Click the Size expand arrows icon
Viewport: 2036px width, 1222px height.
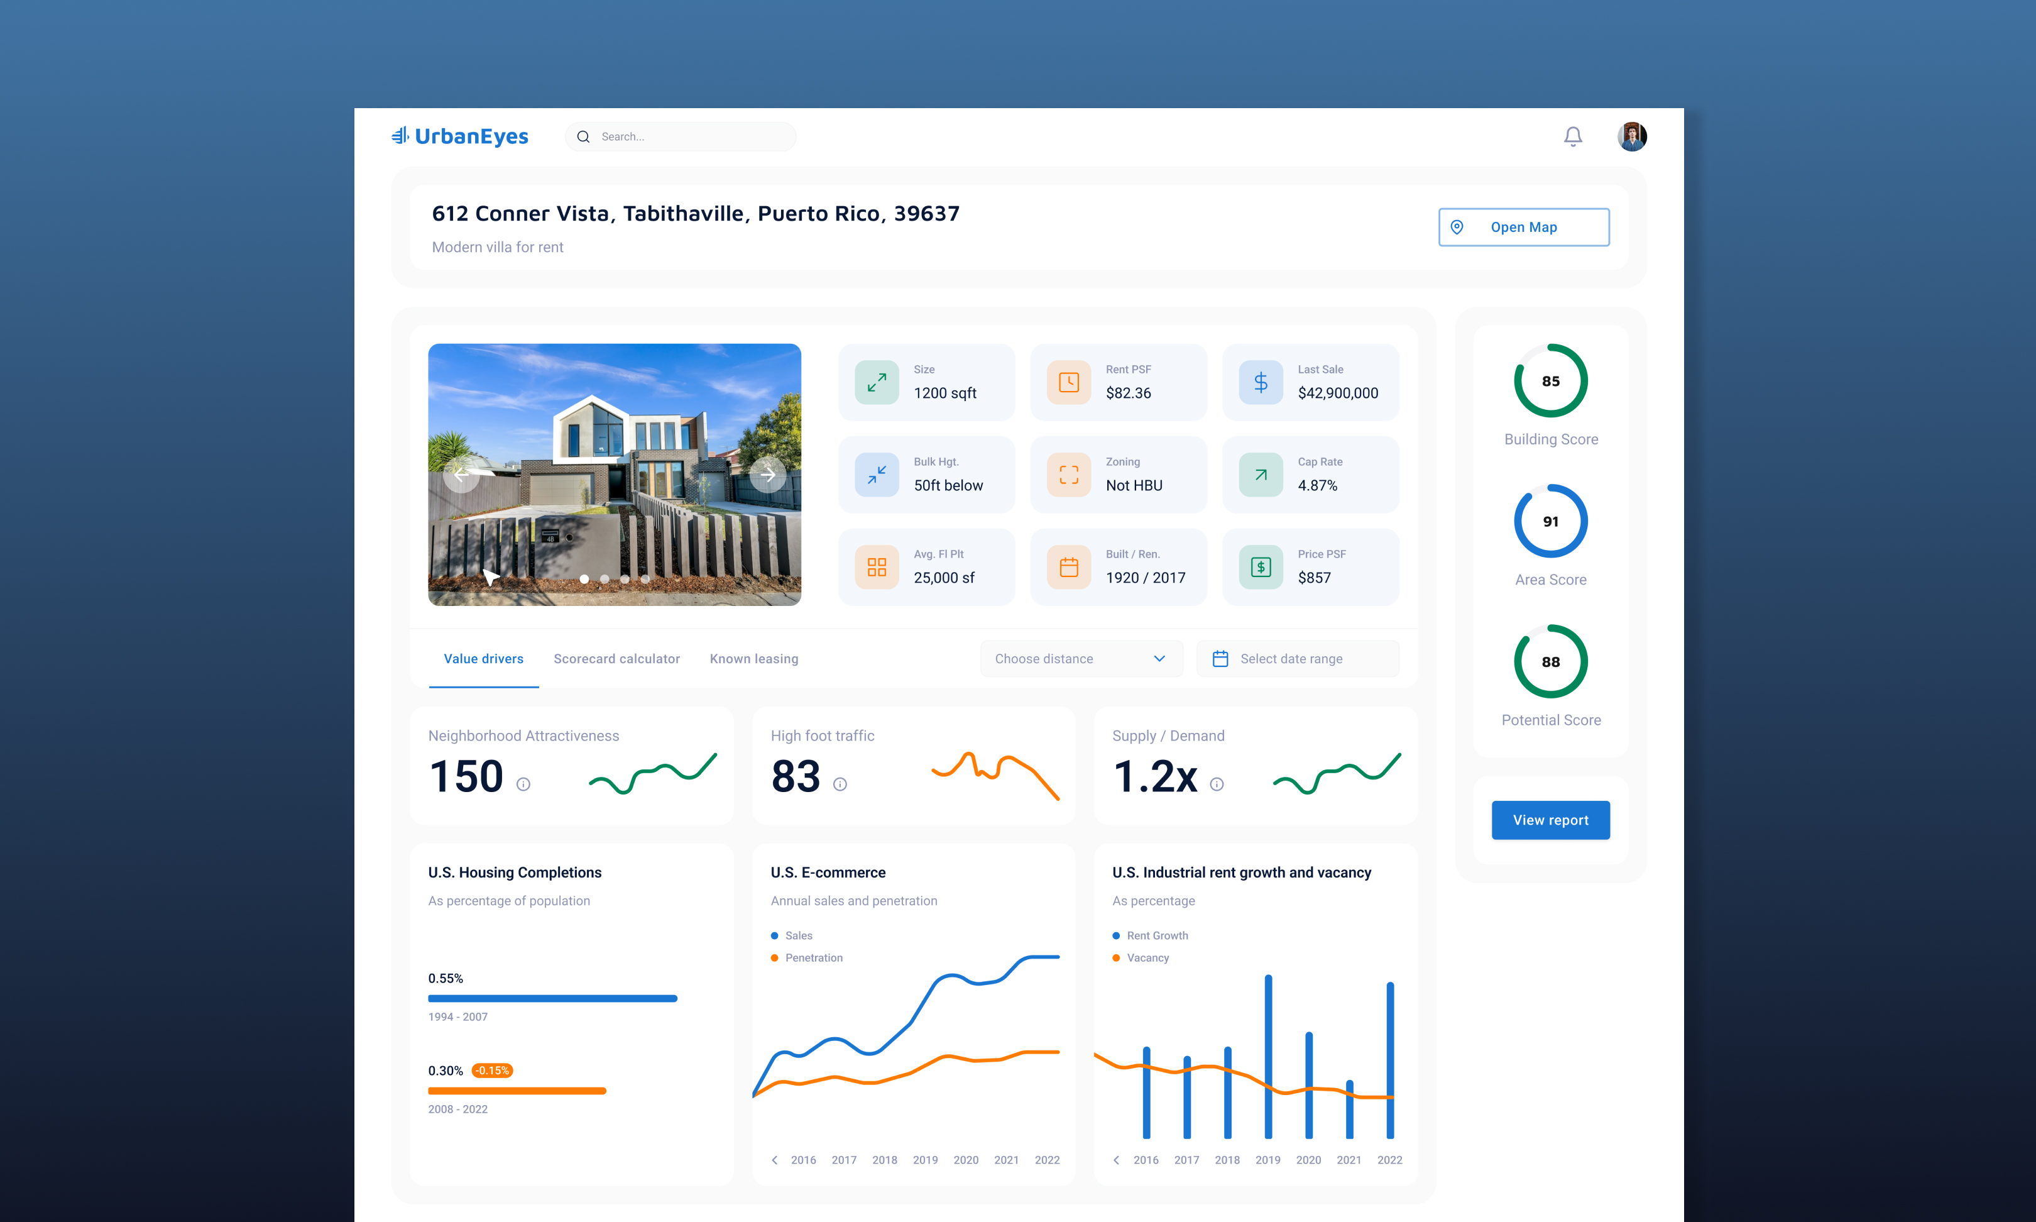pyautogui.click(x=877, y=382)
